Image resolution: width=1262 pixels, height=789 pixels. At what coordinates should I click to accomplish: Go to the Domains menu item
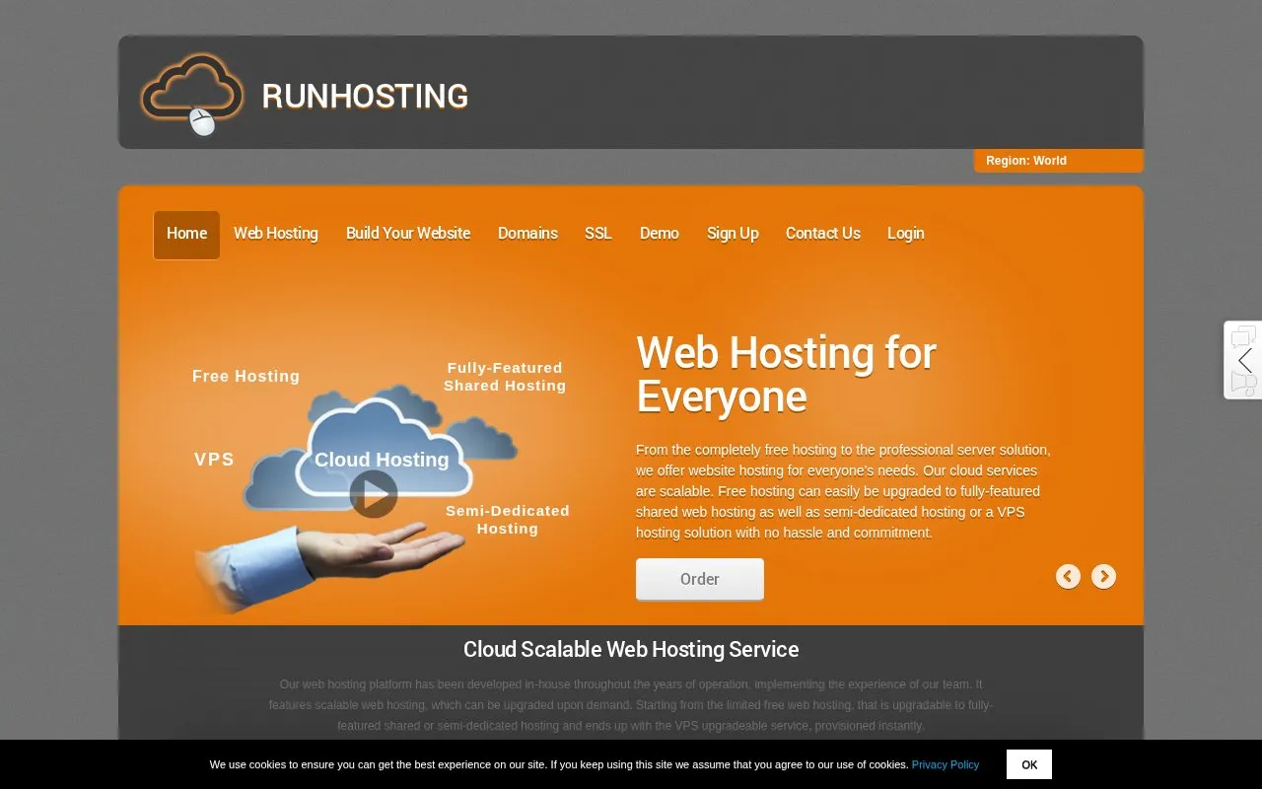[x=527, y=234]
